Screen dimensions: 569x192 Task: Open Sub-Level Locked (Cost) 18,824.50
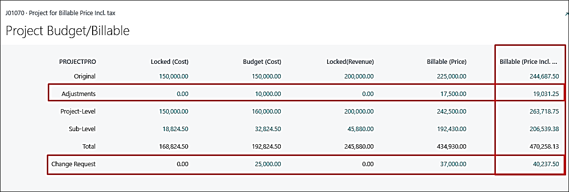click(175, 129)
